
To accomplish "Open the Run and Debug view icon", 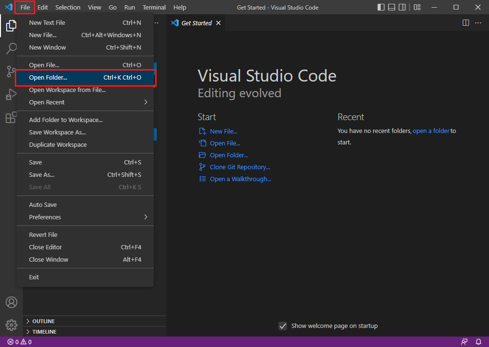I will pyautogui.click(x=11, y=94).
